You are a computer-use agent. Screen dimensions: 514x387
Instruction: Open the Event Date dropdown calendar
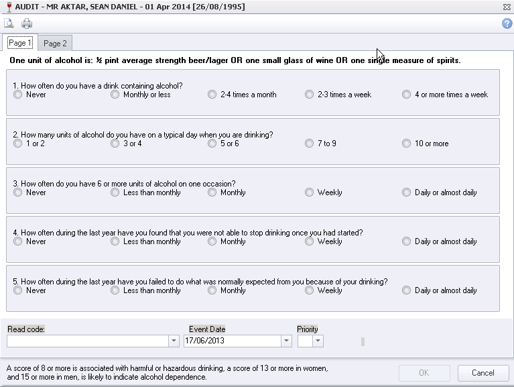[287, 341]
